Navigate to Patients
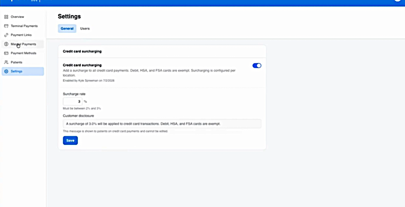The width and height of the screenshot is (405, 207). coord(23,62)
